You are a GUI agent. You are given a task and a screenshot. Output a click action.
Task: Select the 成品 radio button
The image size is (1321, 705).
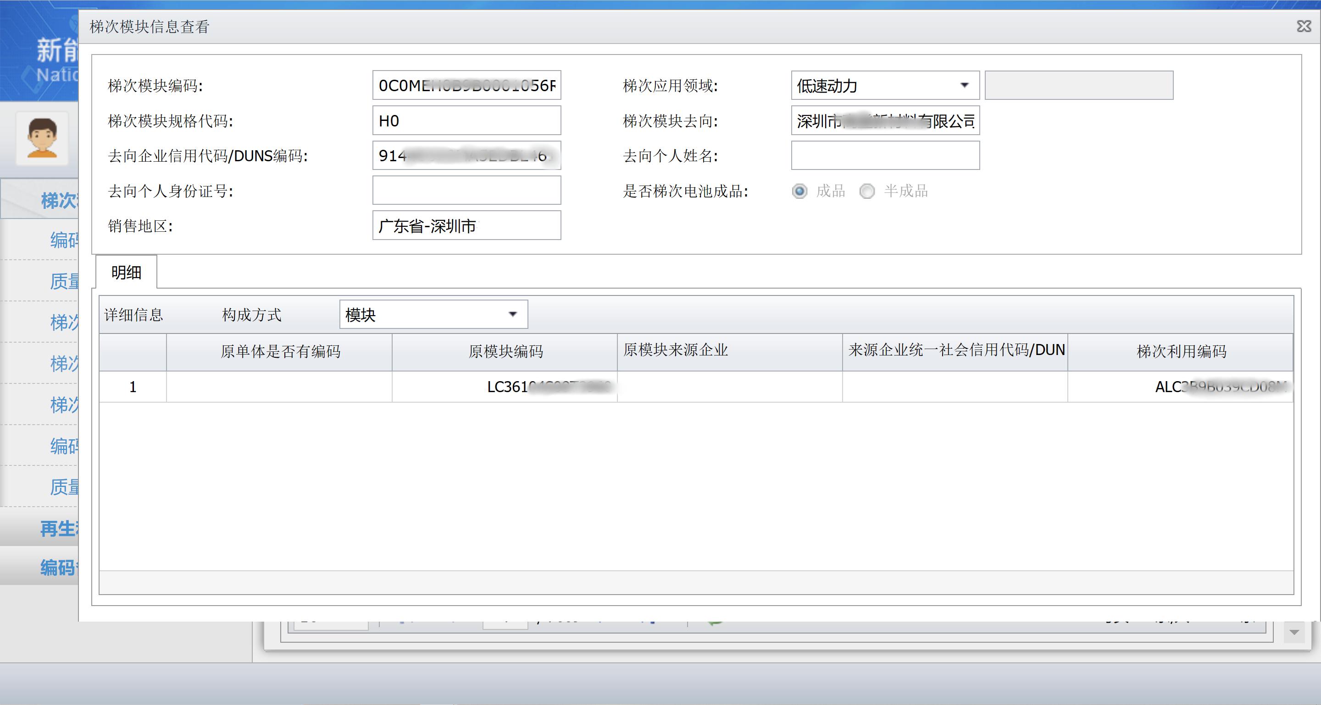coord(799,191)
